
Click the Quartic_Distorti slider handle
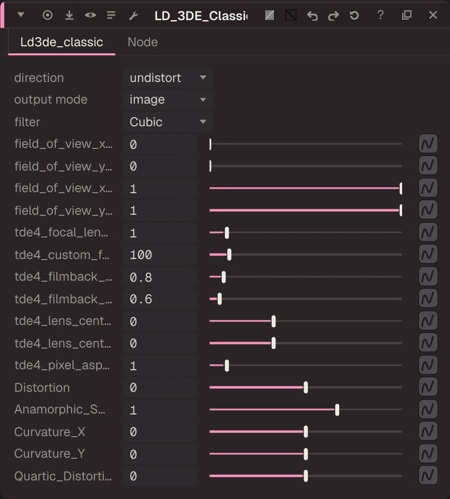coord(306,476)
